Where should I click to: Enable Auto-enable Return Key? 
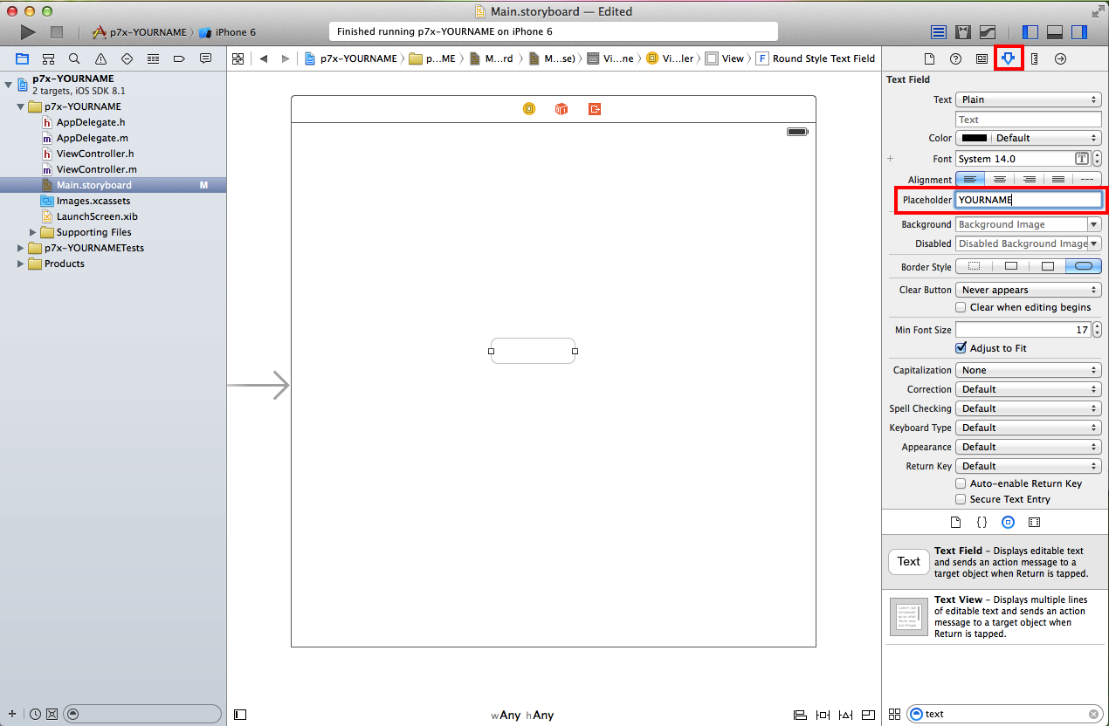[x=961, y=483]
